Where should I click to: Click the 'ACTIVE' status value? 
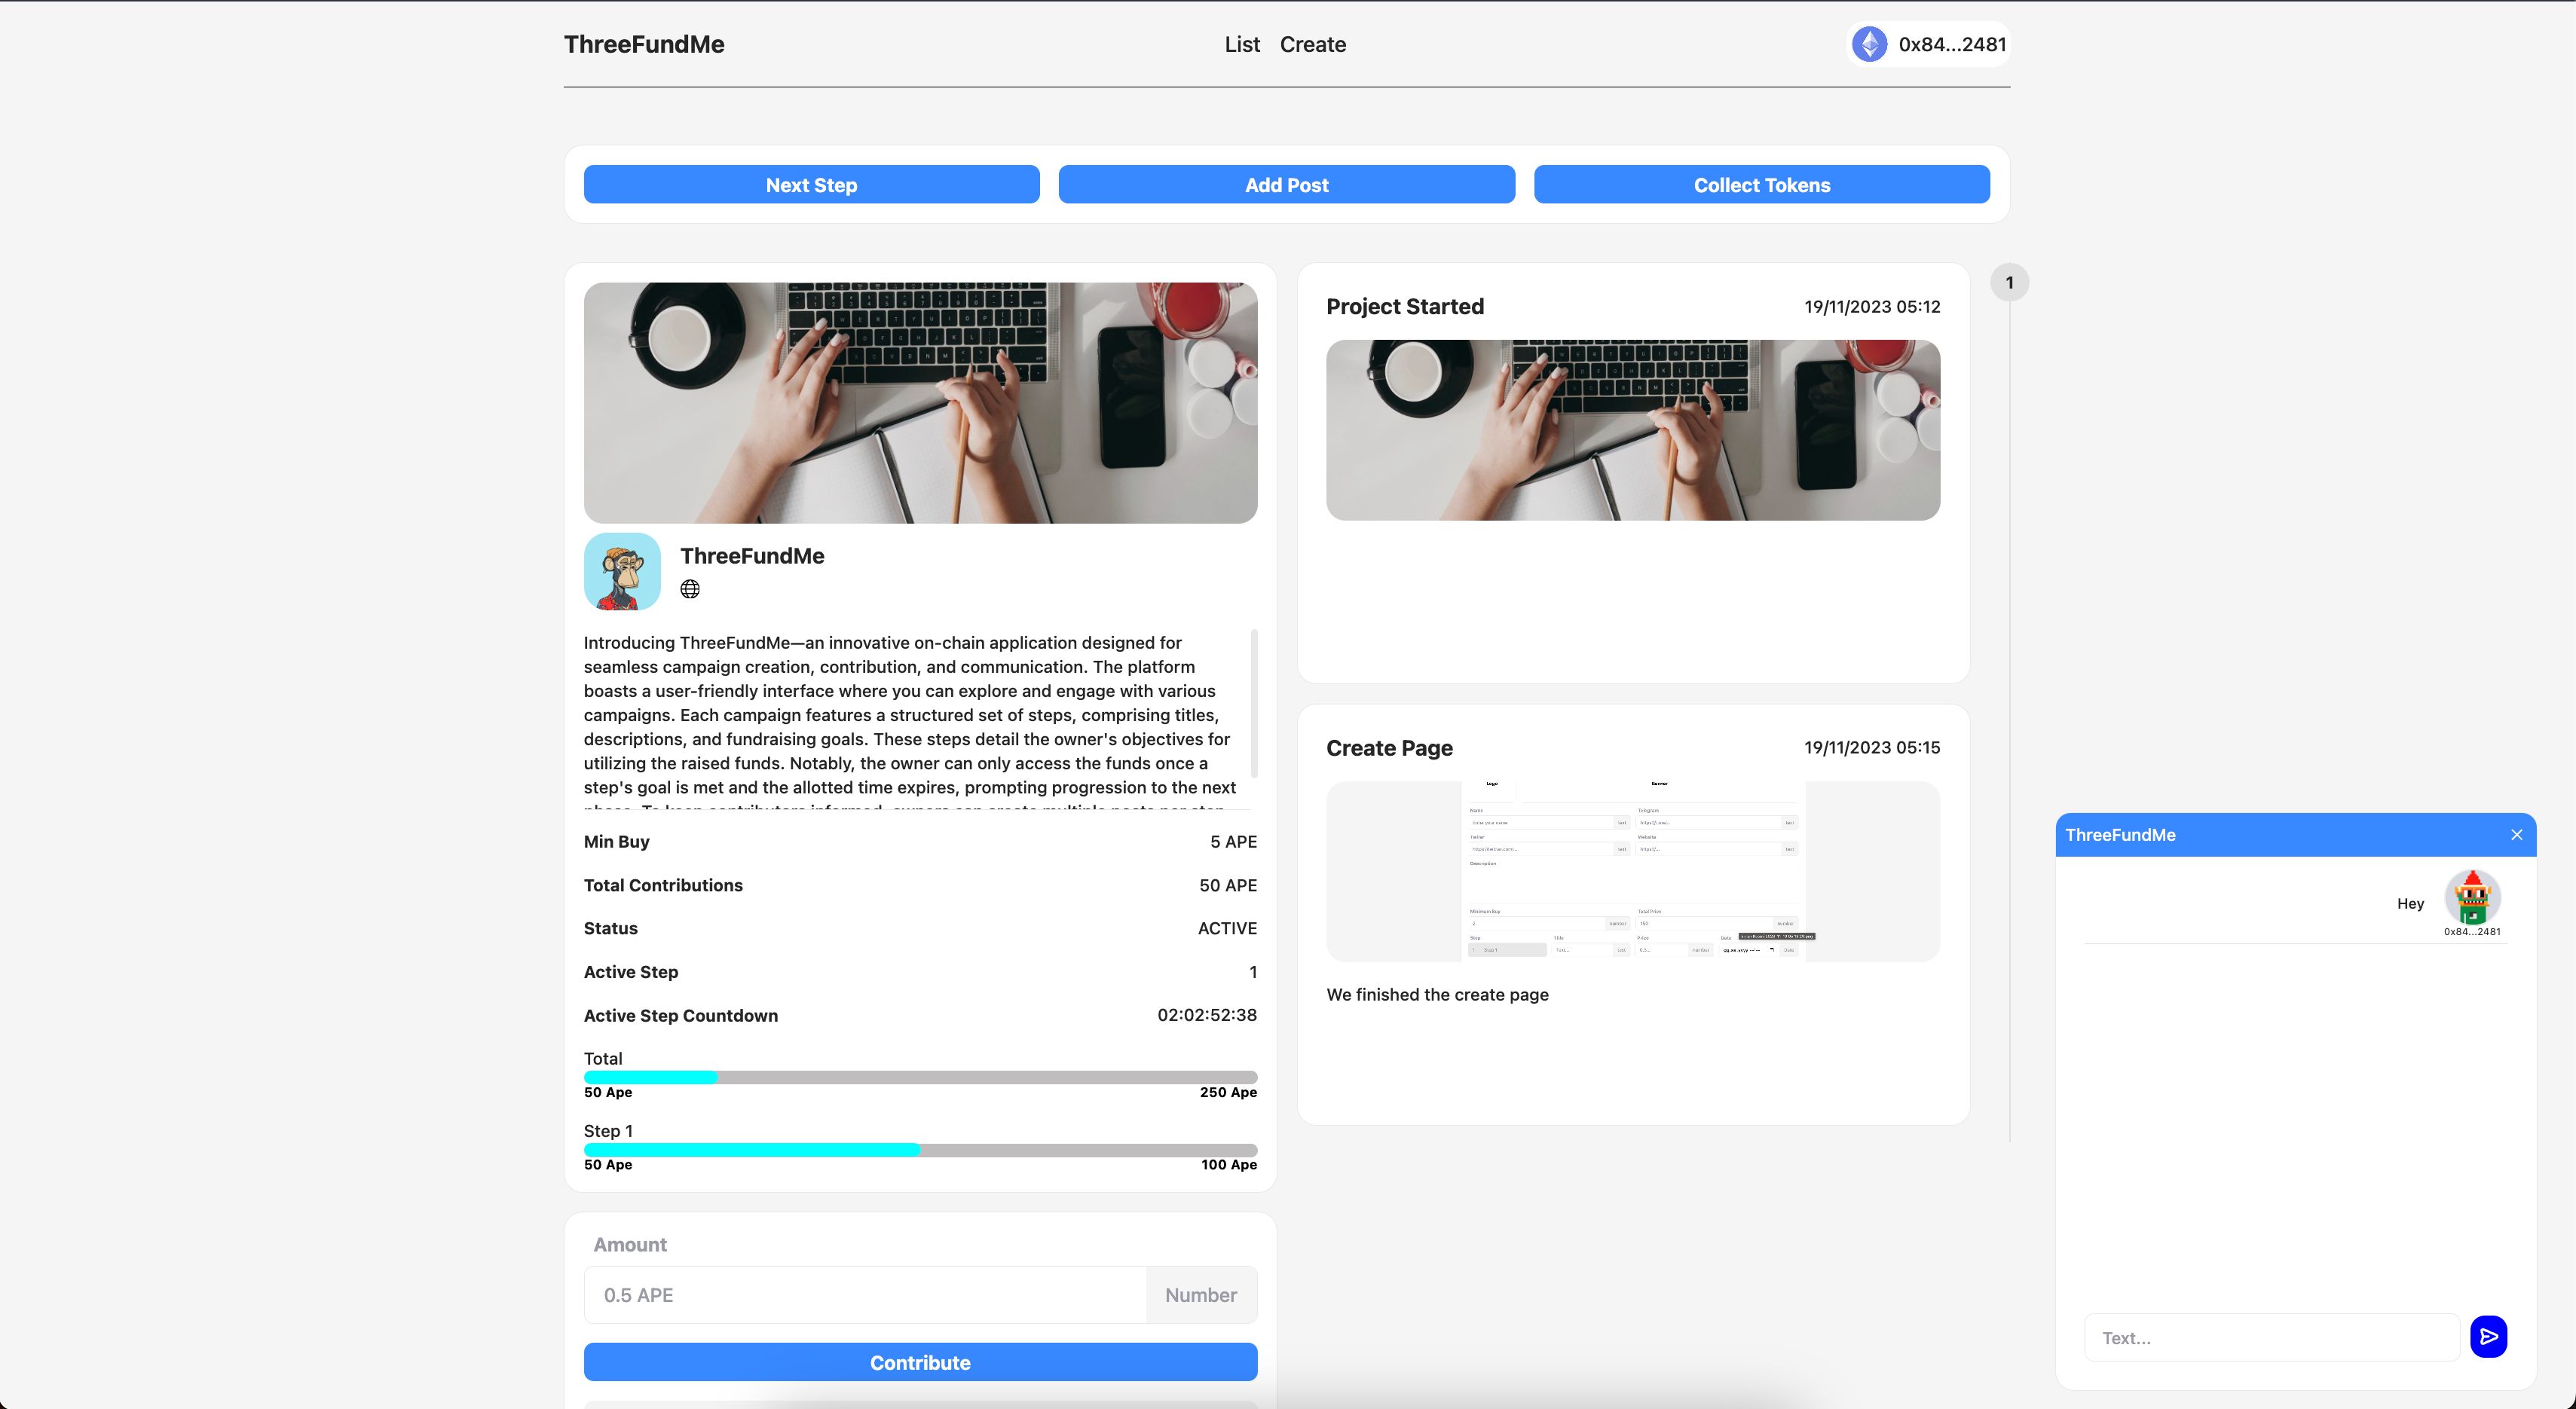[1227, 929]
